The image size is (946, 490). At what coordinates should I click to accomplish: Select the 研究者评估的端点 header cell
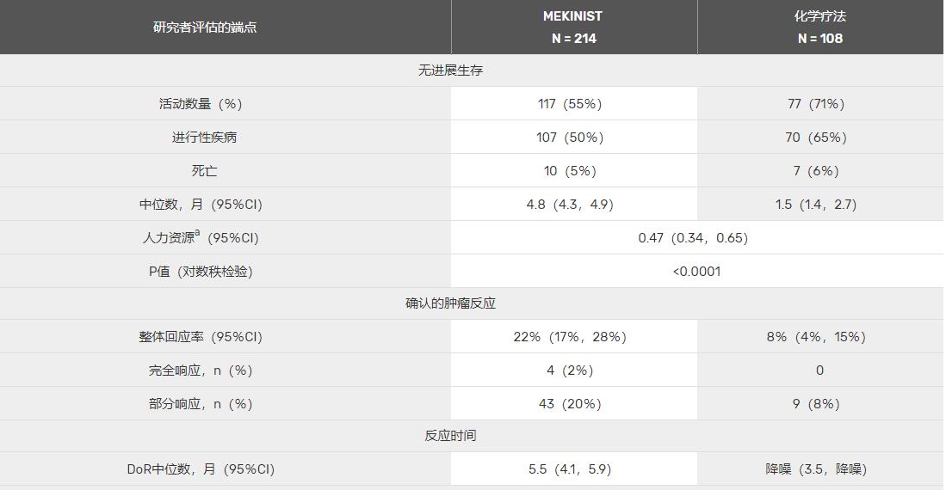(x=205, y=28)
